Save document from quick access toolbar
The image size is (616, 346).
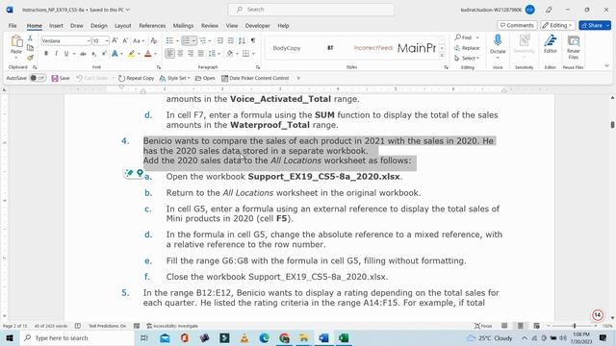pos(61,78)
